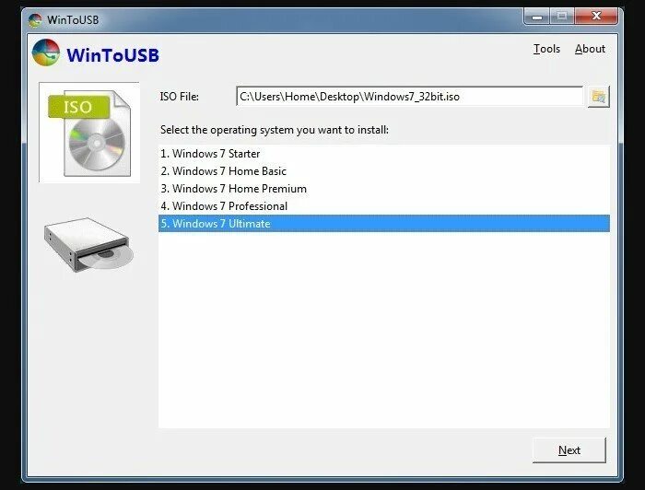Select 2. Windows 7 Home Basic

(384, 171)
